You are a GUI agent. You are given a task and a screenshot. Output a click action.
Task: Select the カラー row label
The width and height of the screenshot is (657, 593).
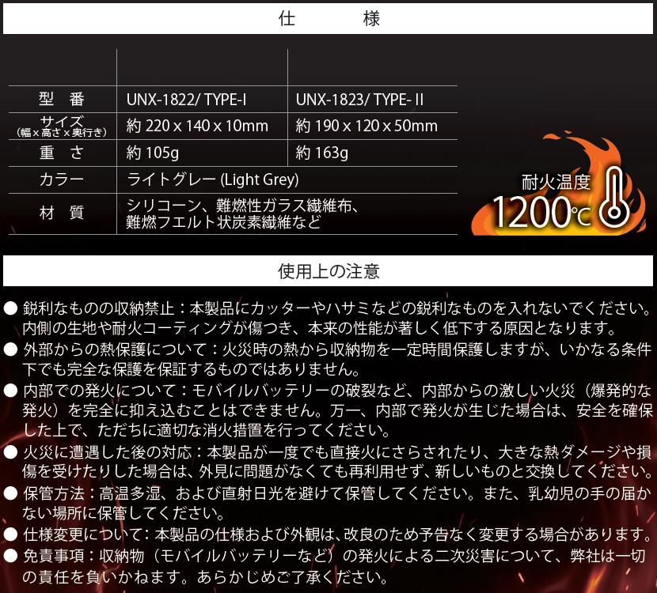[62, 179]
